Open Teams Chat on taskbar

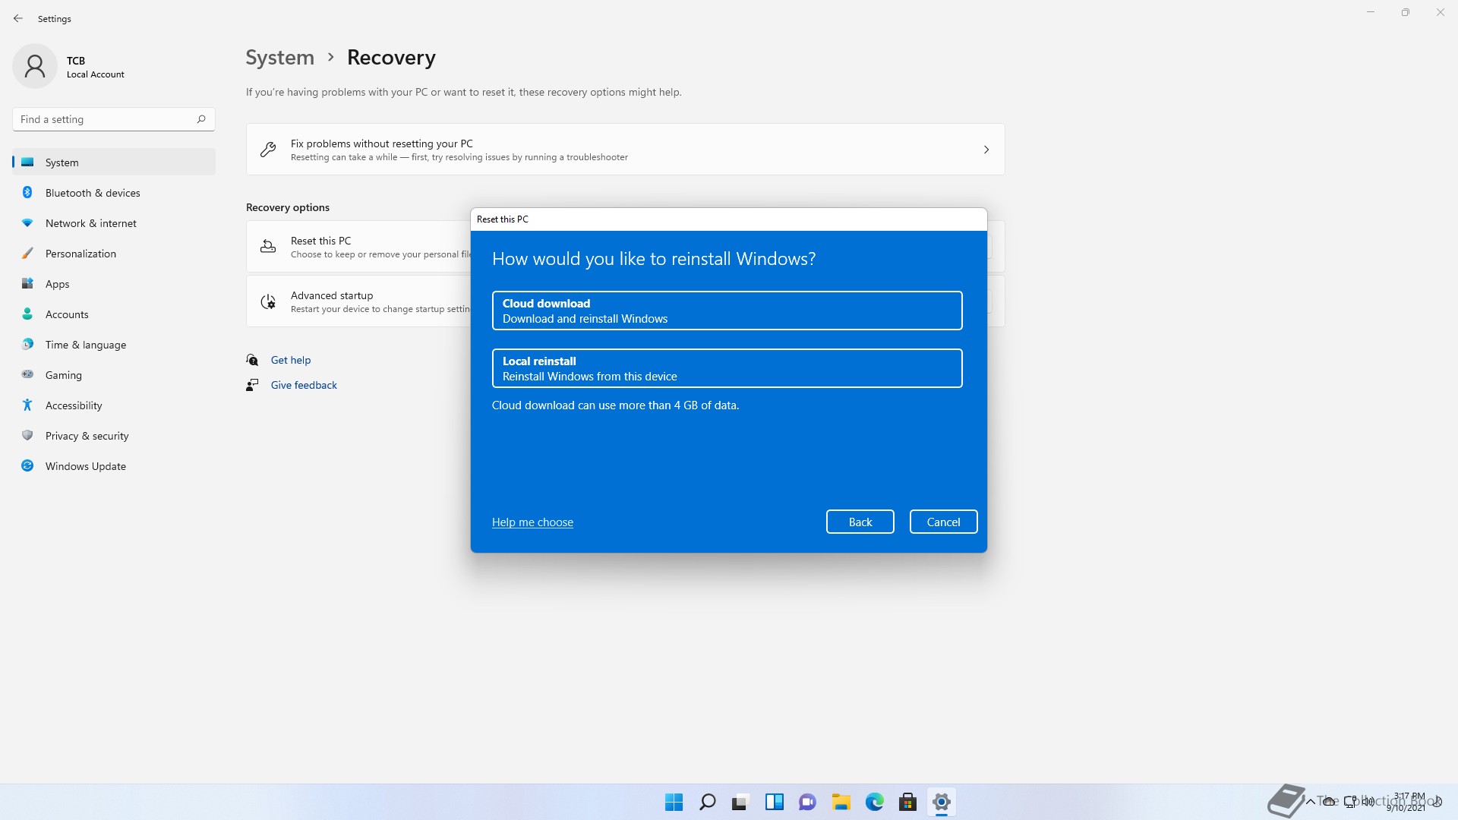pyautogui.click(x=807, y=802)
